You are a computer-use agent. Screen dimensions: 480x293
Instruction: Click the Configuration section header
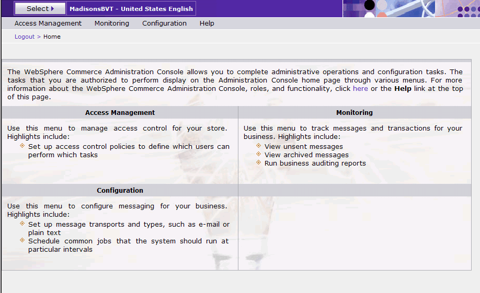click(x=120, y=190)
